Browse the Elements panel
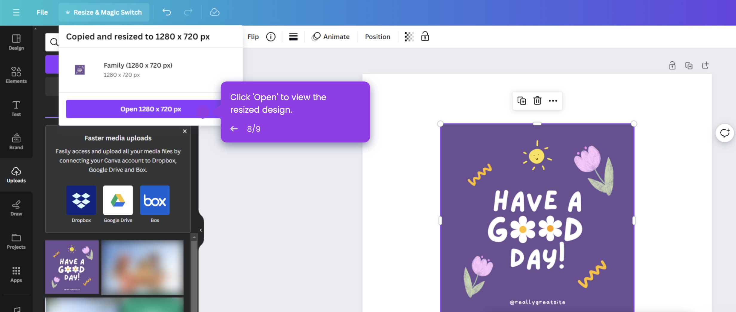The width and height of the screenshot is (736, 312). [16, 75]
